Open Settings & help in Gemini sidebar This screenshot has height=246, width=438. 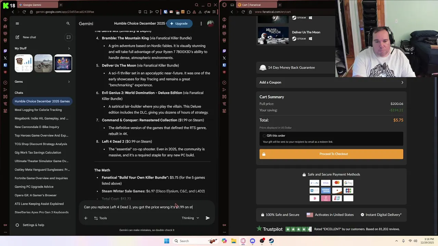tap(29, 225)
